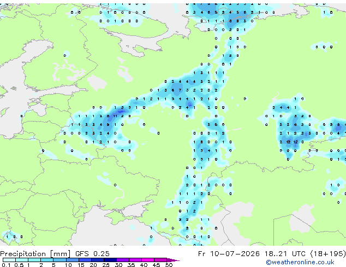Click the legend label '50'
The image size is (346, 267).
169,265
